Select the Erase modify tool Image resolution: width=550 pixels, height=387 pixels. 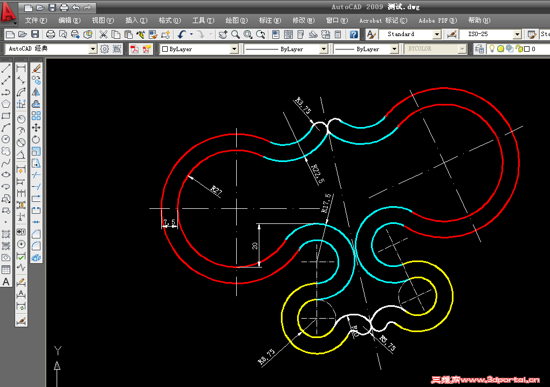(x=36, y=68)
